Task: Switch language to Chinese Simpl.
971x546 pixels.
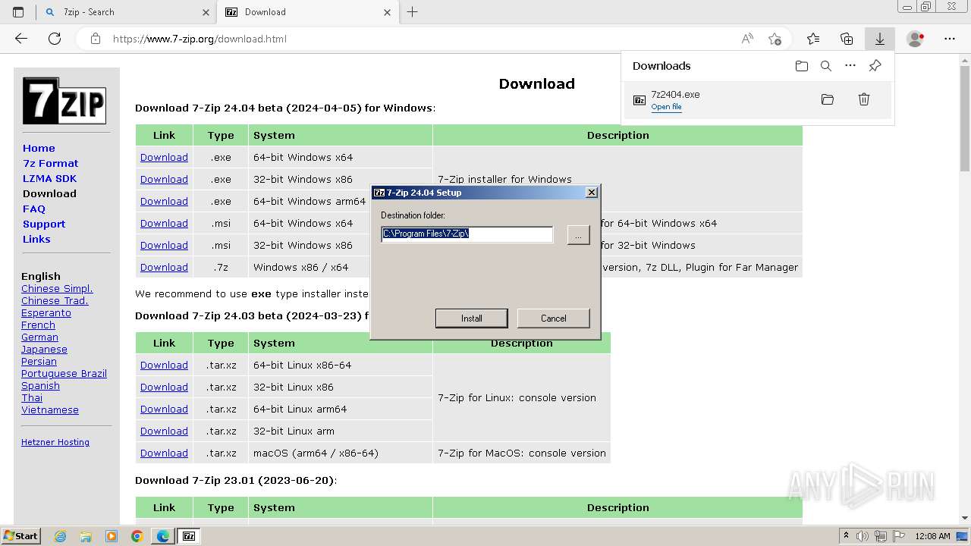Action: [57, 288]
